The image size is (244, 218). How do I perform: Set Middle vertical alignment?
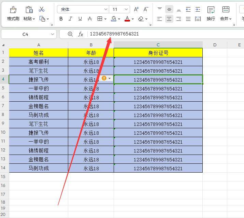[169, 10]
